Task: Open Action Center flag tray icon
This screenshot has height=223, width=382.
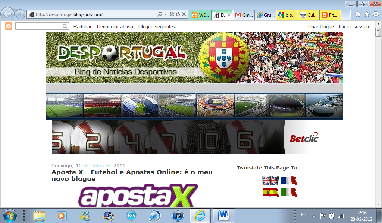Action: [x=323, y=216]
